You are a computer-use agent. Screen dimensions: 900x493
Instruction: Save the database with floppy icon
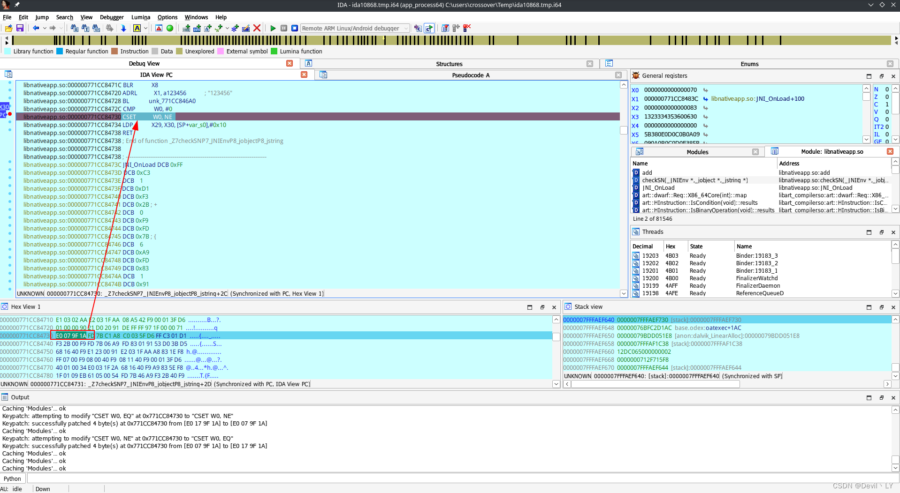tap(20, 28)
